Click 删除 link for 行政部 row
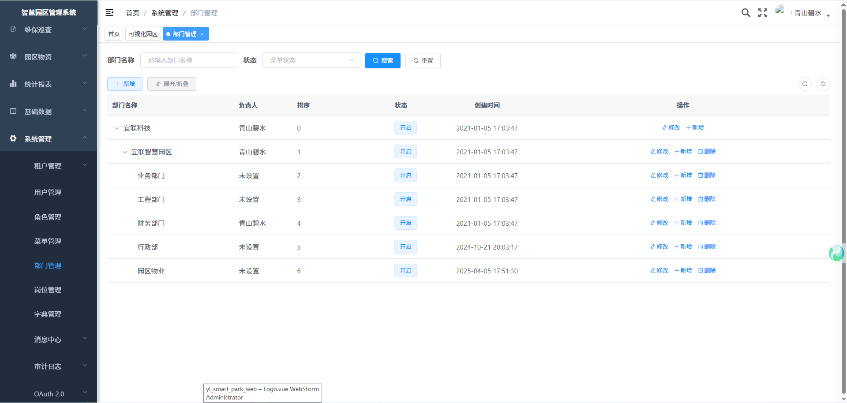Viewport: 847px width, 403px height. tap(707, 247)
